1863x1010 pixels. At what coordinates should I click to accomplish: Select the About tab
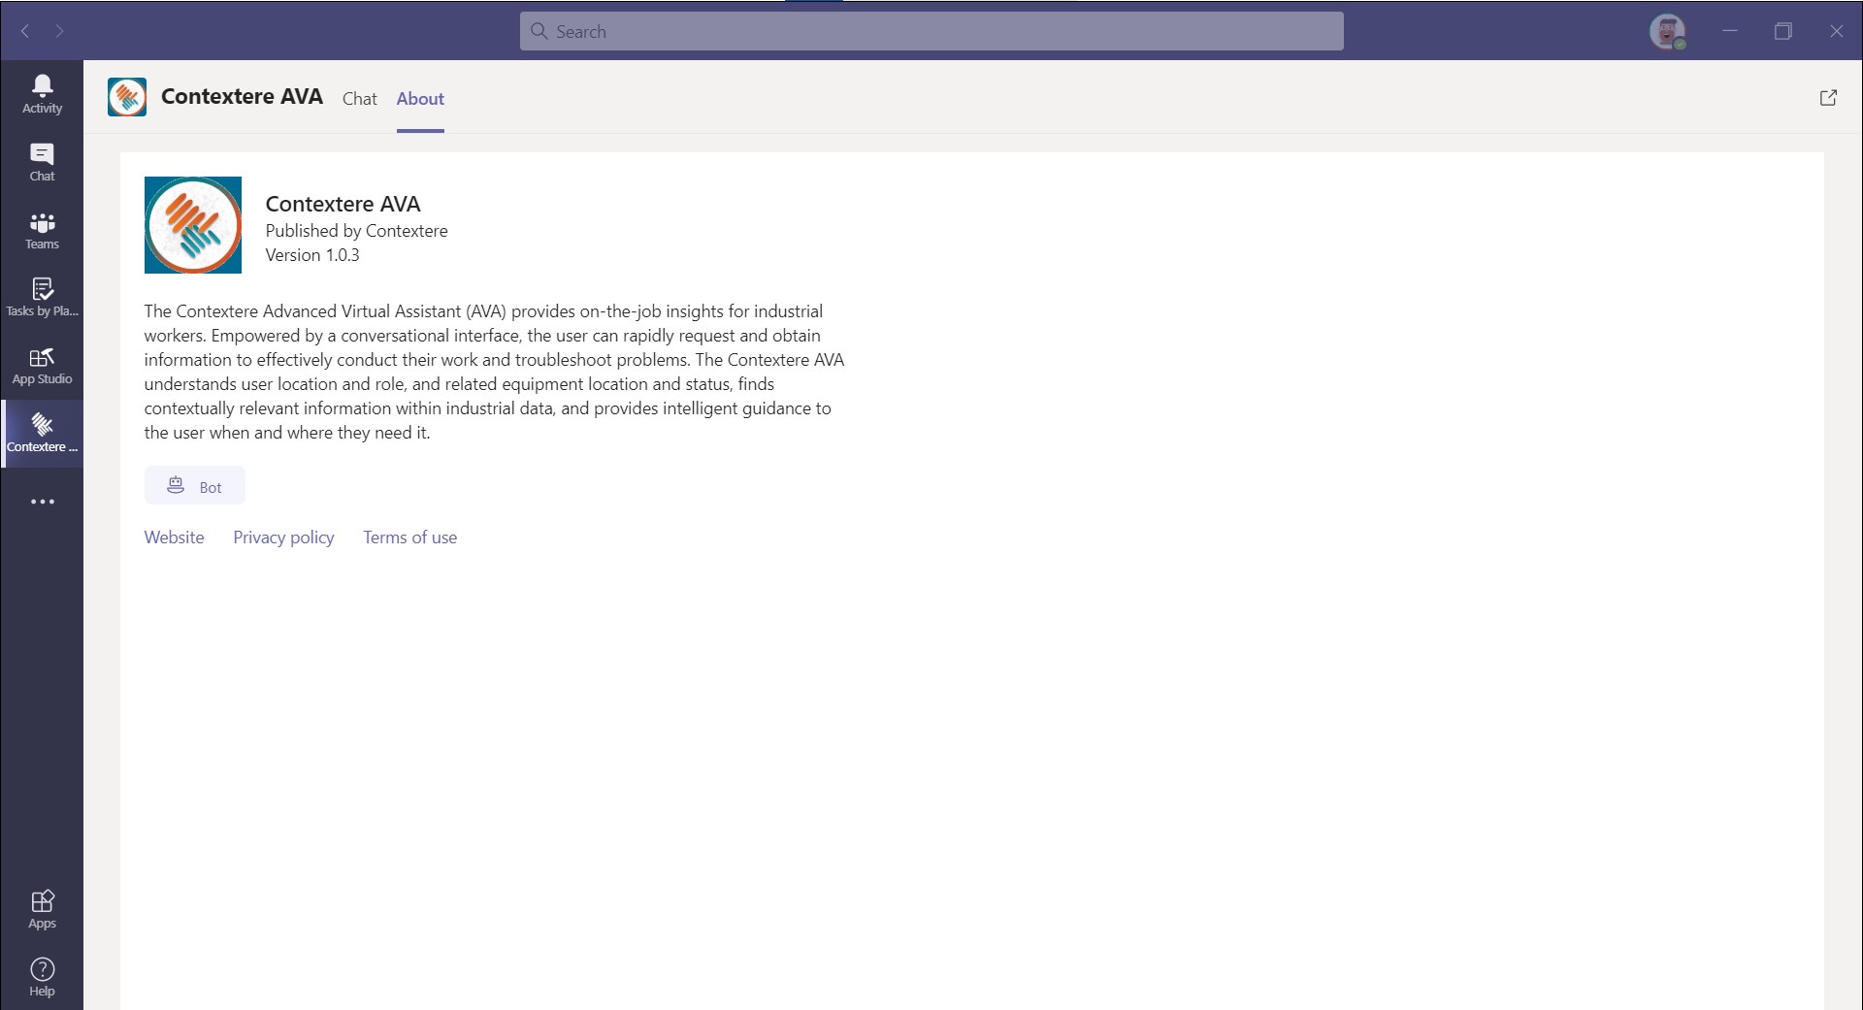[x=420, y=98]
